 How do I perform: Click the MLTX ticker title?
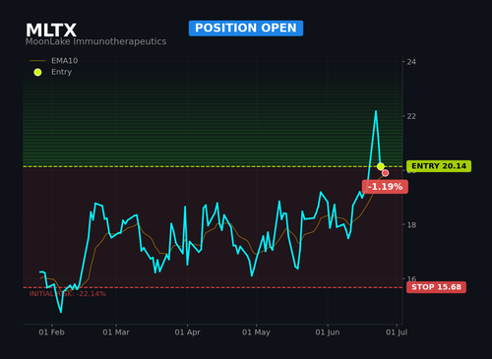coord(51,30)
